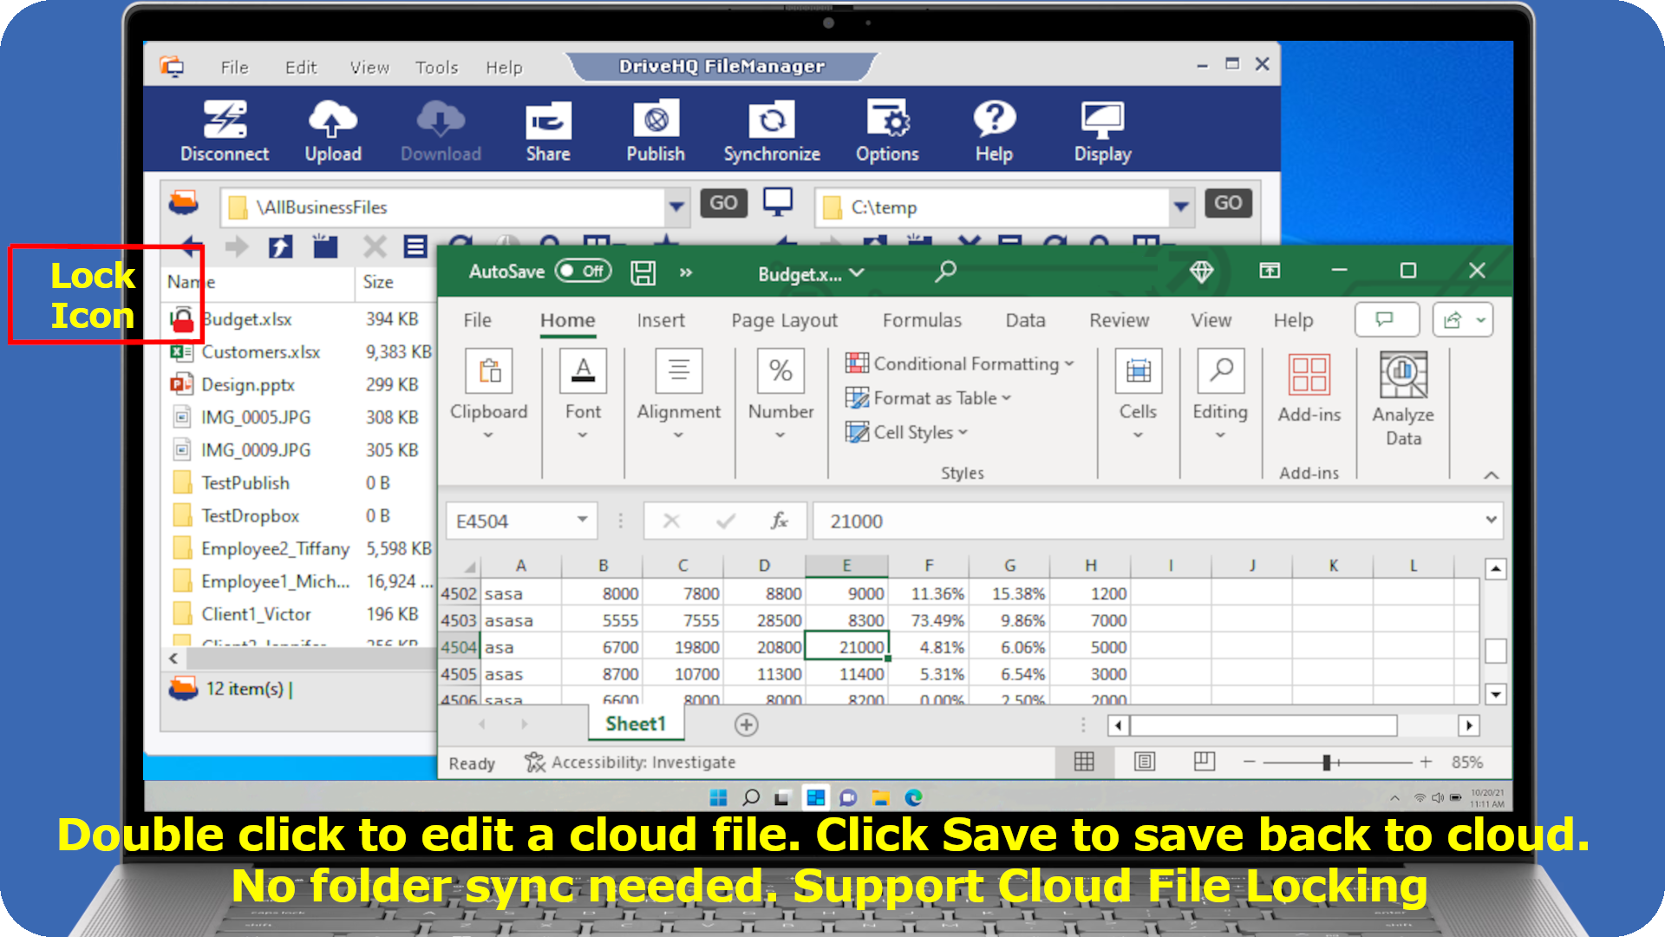Screen dimensions: 1665x937
Task: Switch to Page Layout view in status bar
Action: (x=1145, y=762)
